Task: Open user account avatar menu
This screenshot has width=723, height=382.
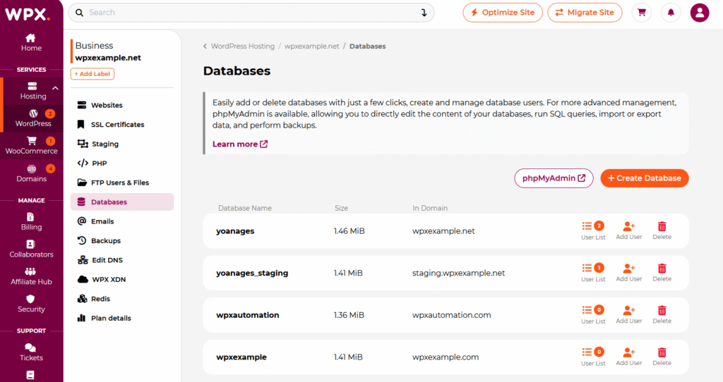Action: point(700,13)
